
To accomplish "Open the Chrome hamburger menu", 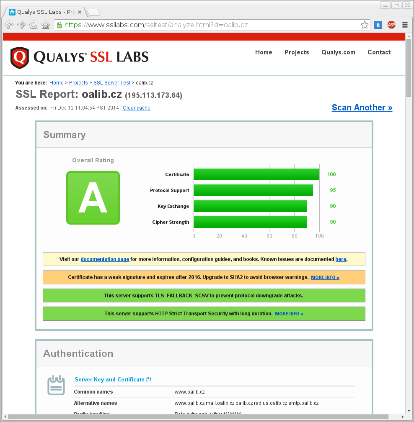I will click(405, 25).
